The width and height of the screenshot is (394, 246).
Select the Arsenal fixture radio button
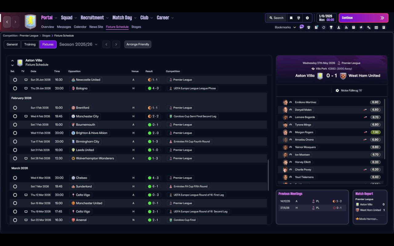pos(15,220)
